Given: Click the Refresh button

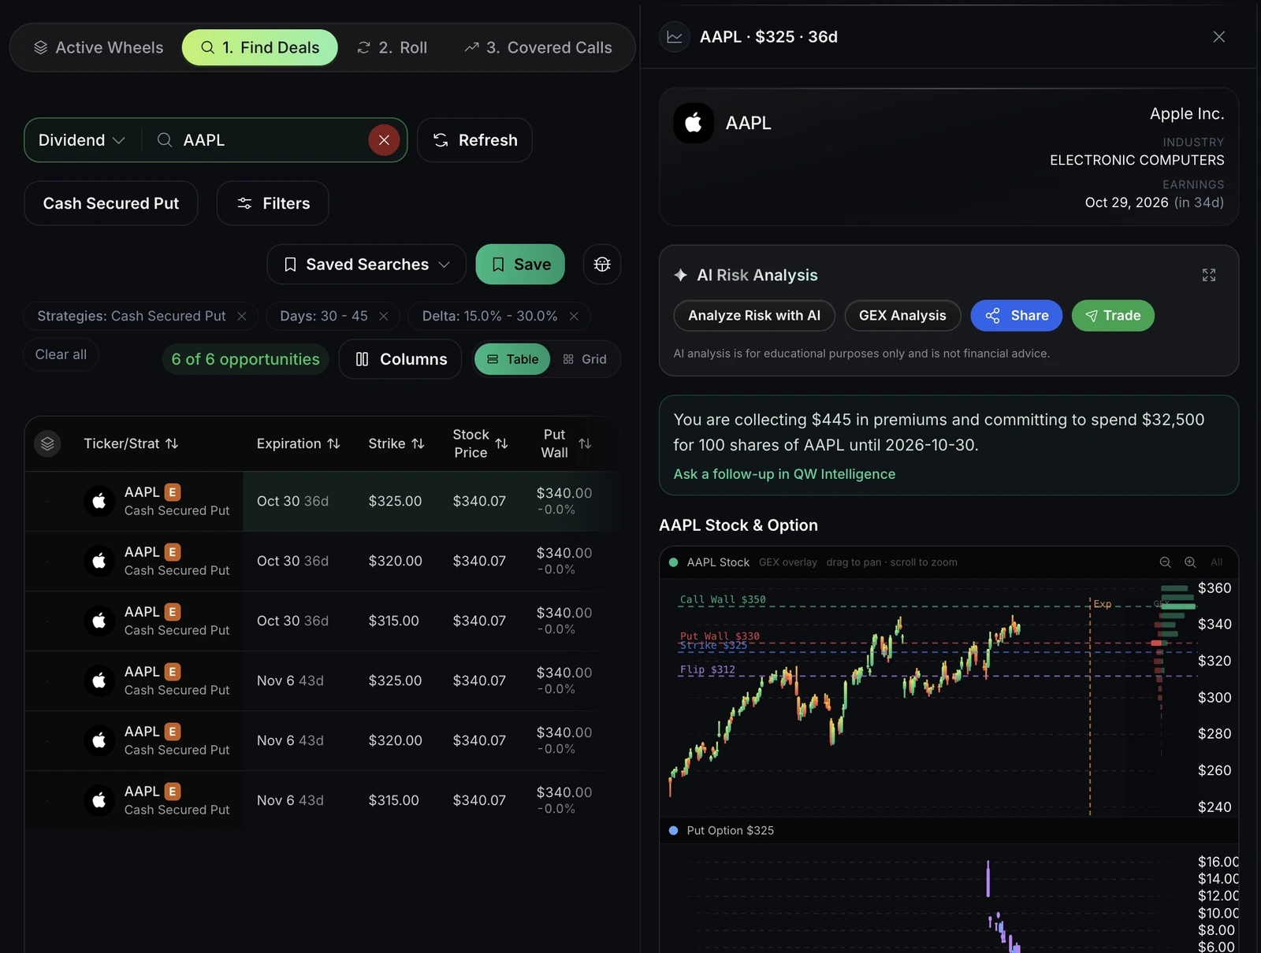Looking at the screenshot, I should (474, 140).
